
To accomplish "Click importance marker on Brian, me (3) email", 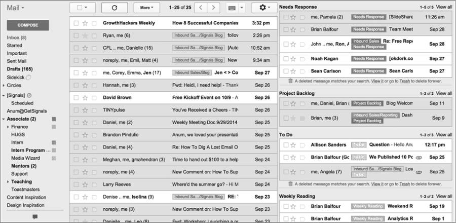I will [302, 118].
